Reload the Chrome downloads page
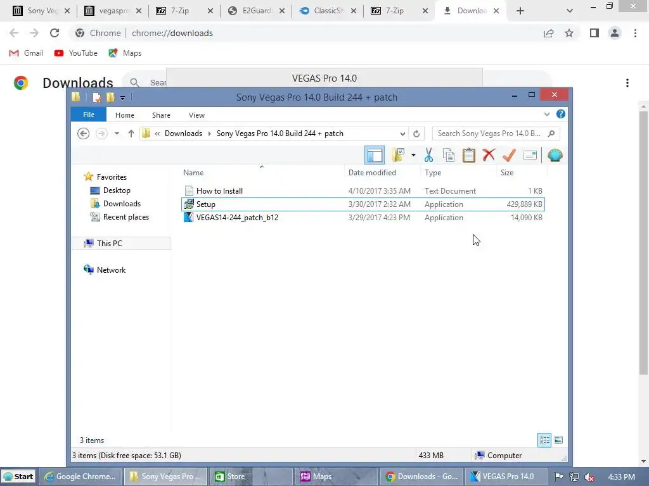 coord(55,33)
